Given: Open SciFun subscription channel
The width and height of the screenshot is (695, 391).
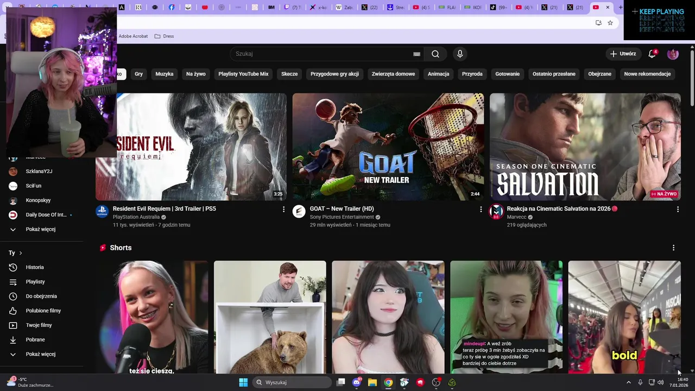Looking at the screenshot, I should pos(34,186).
